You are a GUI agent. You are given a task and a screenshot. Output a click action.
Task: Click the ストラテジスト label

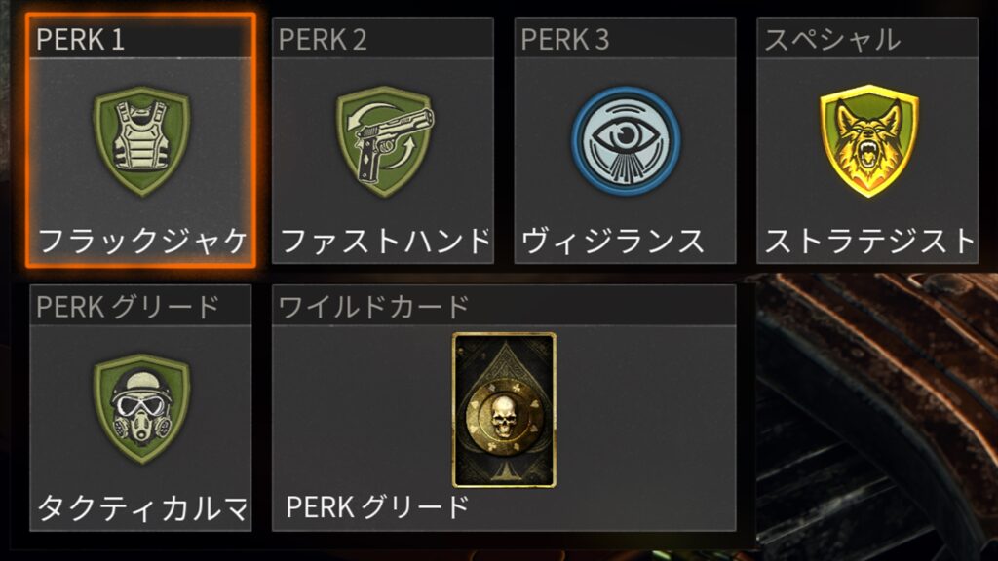pos(869,242)
